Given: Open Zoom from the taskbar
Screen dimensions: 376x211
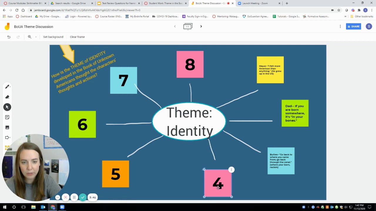Looking at the screenshot, I should pos(62,207).
